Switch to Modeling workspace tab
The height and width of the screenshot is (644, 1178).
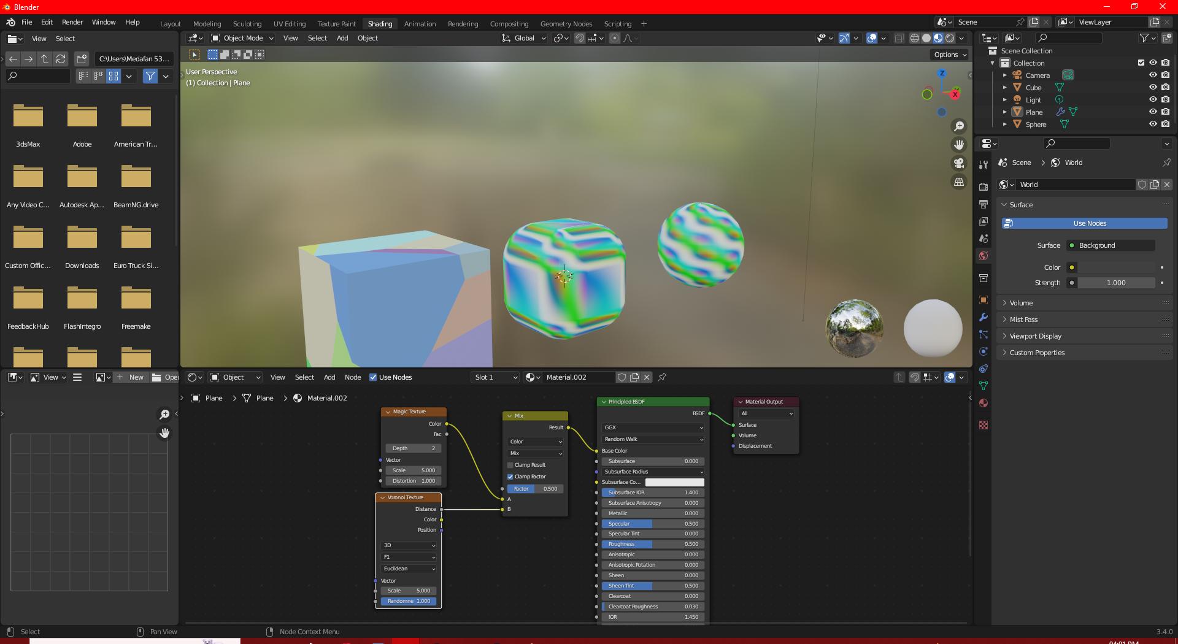207,24
